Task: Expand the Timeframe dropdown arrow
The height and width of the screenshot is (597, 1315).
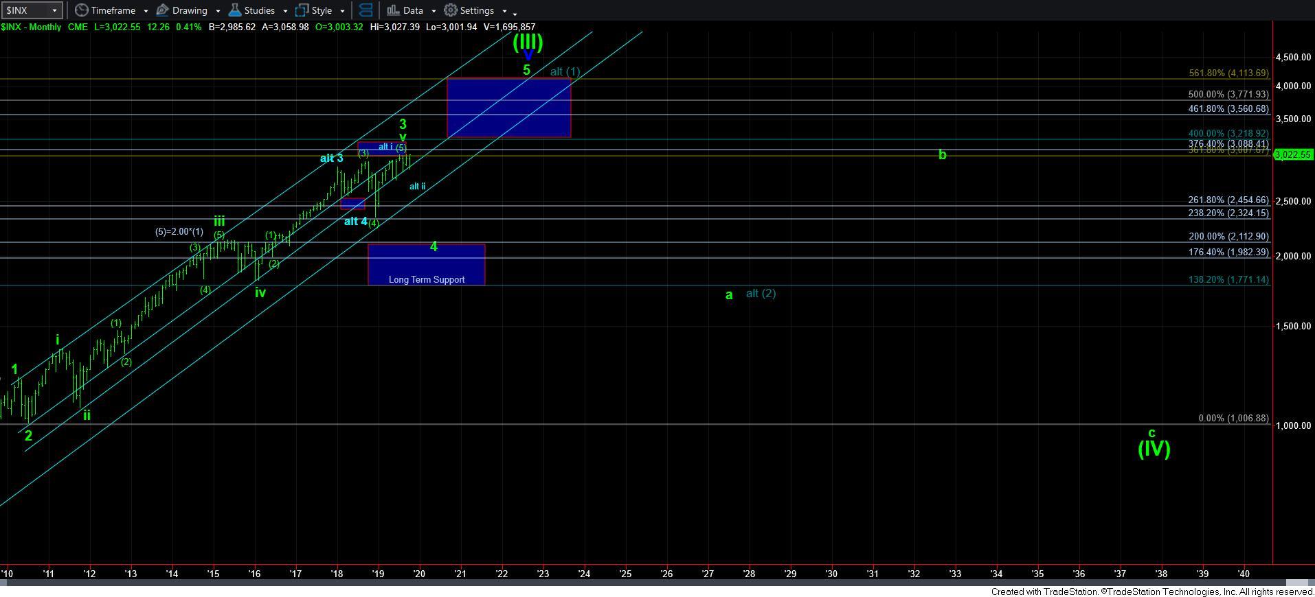Action: pyautogui.click(x=146, y=11)
